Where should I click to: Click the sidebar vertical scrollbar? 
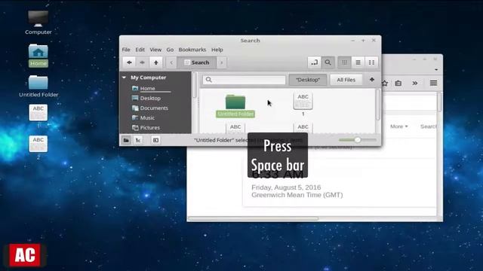tap(195, 86)
